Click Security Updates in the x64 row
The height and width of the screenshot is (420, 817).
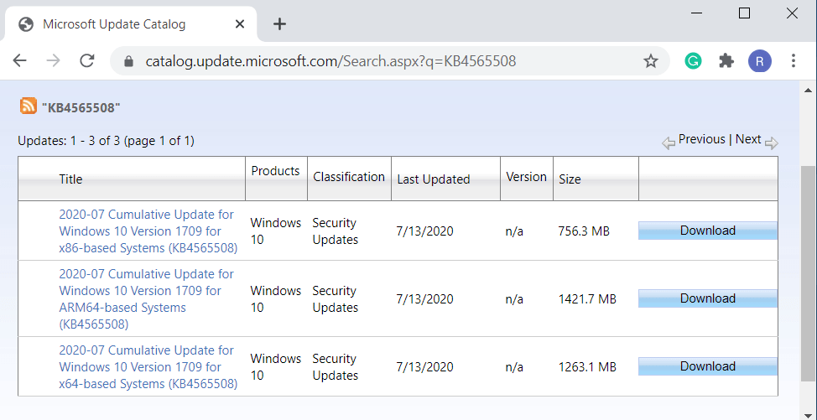pos(335,367)
